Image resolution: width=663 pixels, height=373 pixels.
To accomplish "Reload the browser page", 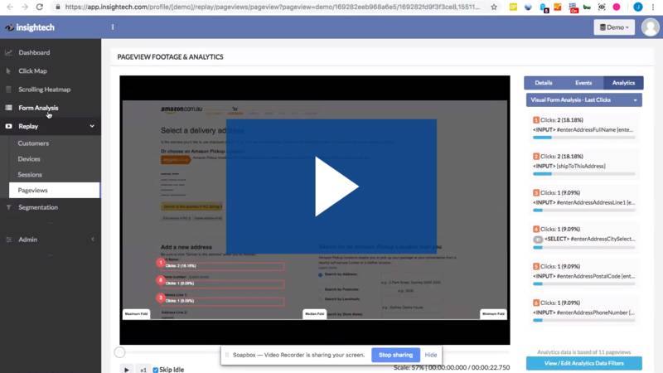I will coord(40,7).
